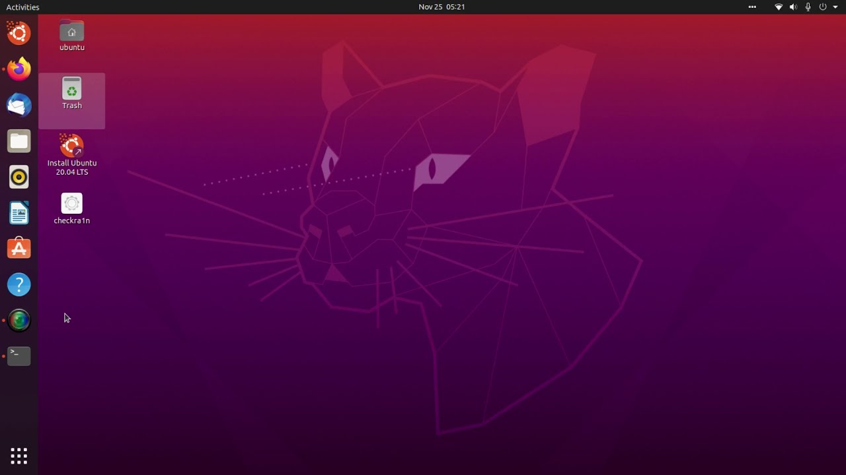Image resolution: width=846 pixels, height=475 pixels.
Task: Click the volume speaker icon
Action: click(793, 7)
